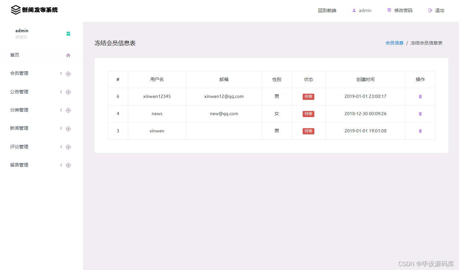Image resolution: width=459 pixels, height=270 pixels.
Task: Click the target icon beside 分类管理
Action: point(68,110)
